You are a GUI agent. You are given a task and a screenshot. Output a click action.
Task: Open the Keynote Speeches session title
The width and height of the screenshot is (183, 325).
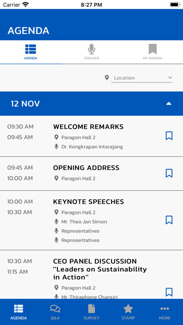tap(89, 202)
